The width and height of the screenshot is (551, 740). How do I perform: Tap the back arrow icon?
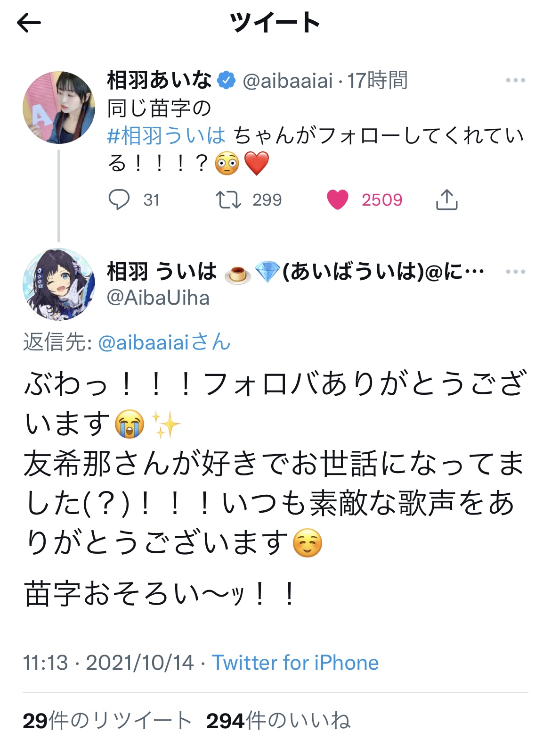[29, 23]
